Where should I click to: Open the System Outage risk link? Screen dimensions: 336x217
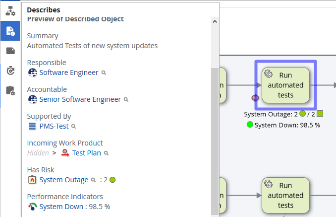[x=64, y=180]
